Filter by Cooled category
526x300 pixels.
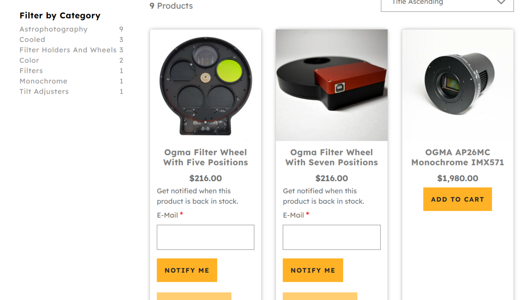click(32, 40)
